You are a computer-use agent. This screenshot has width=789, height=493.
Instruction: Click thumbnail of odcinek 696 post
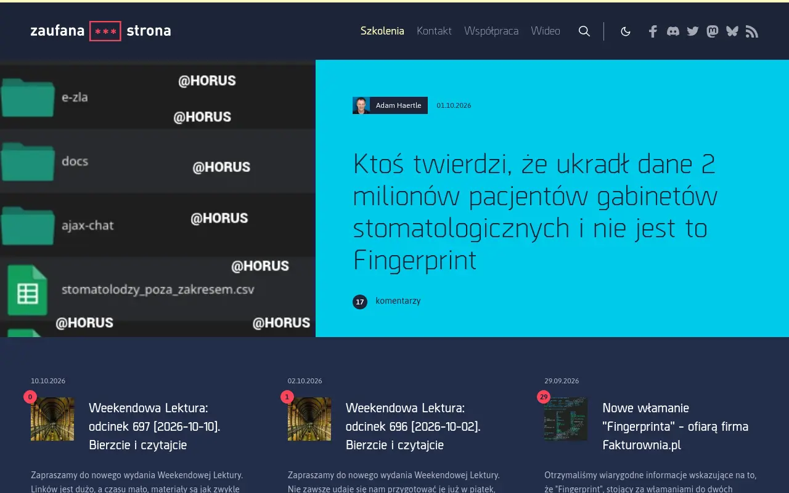tap(309, 419)
